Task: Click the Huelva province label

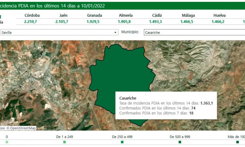Action: pos(219,15)
